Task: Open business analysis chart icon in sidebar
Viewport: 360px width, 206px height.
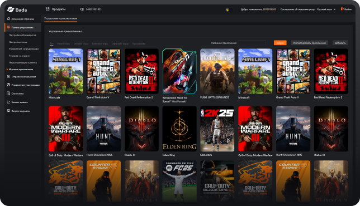Action: (8, 102)
